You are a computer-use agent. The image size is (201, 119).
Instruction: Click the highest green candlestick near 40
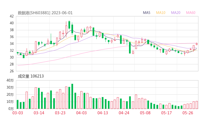[69, 25]
